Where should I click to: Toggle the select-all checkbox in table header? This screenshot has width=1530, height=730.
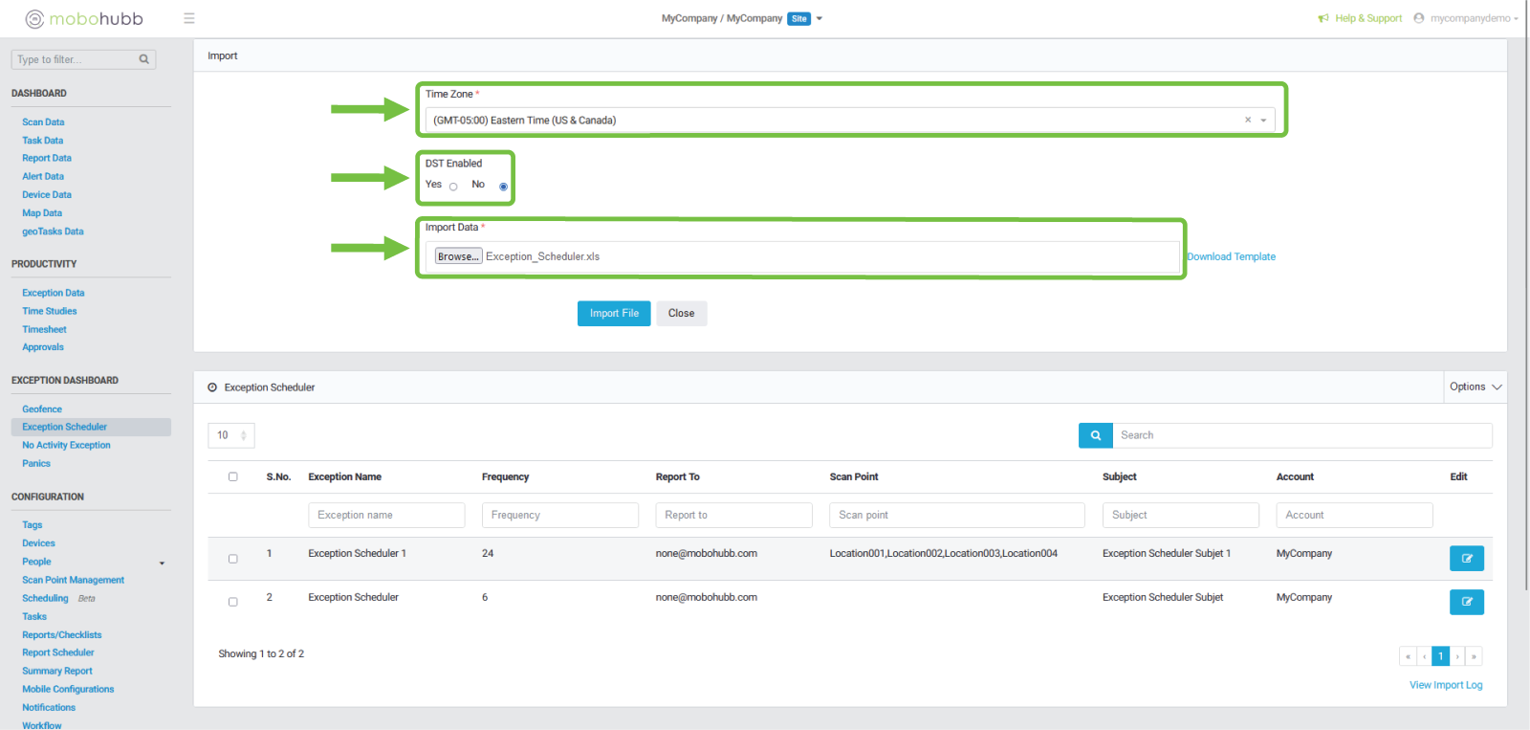point(232,476)
